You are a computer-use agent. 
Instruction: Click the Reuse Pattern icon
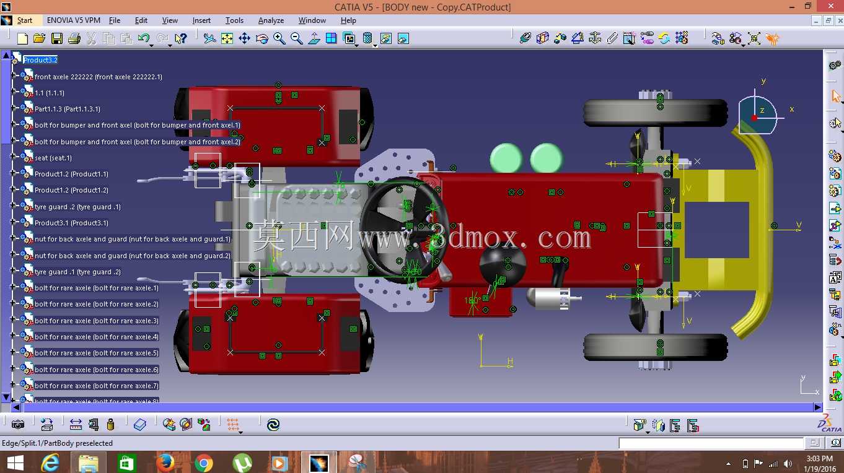682,38
